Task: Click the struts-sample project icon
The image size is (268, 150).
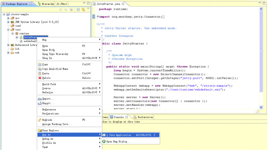Action: coord(8,14)
